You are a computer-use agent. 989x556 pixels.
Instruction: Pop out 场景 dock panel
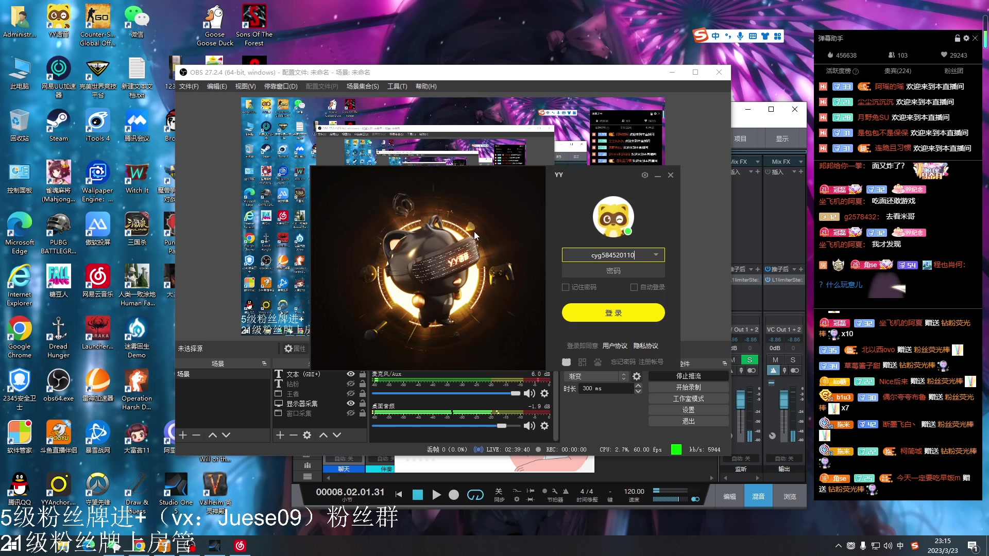pyautogui.click(x=264, y=363)
